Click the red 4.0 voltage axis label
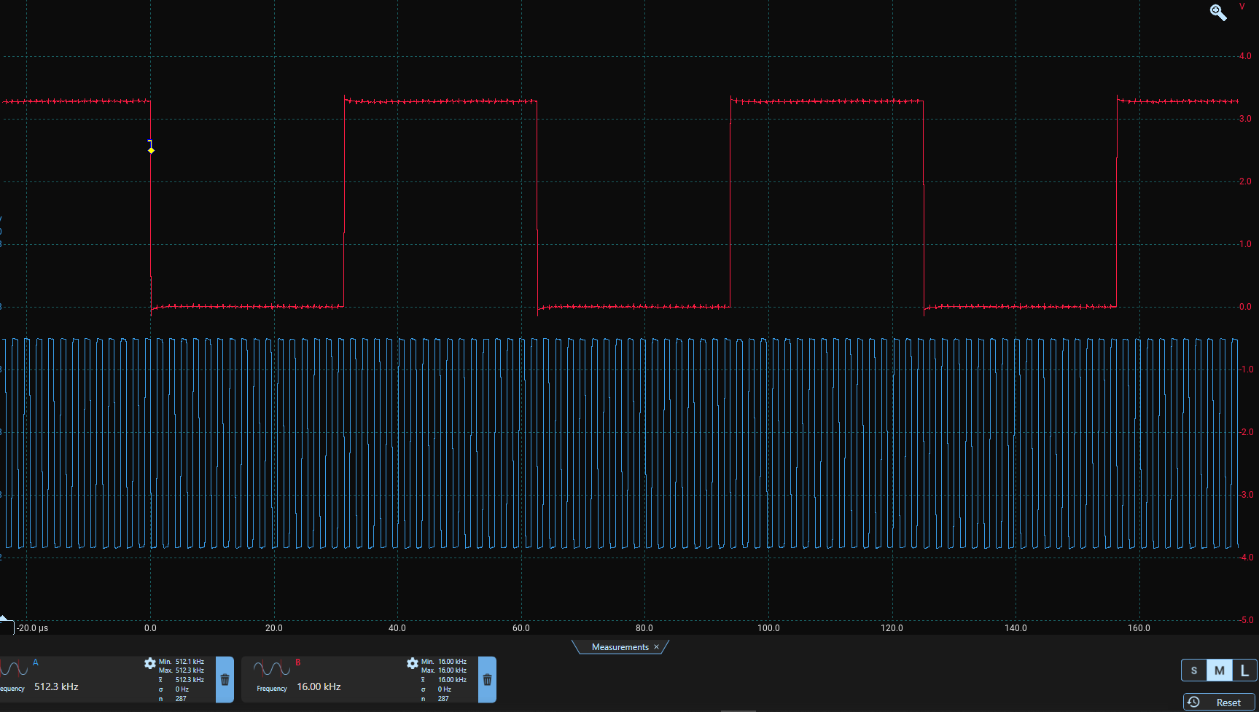Screen dimensions: 1259x712 1245,56
